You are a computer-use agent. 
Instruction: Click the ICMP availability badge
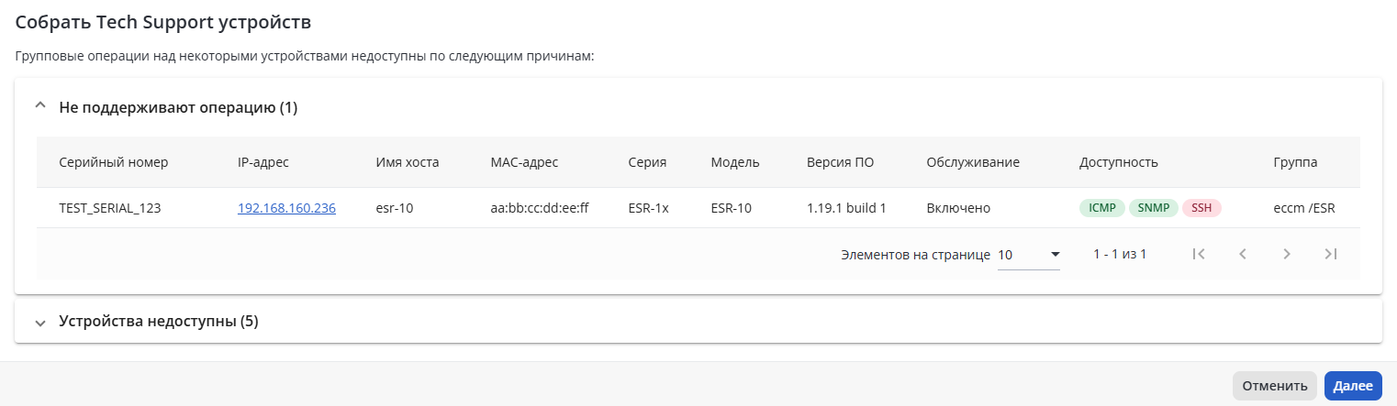[1101, 208]
